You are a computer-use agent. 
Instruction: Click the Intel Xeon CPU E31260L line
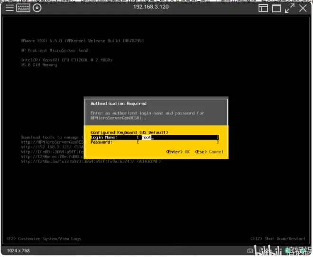[x=67, y=60]
